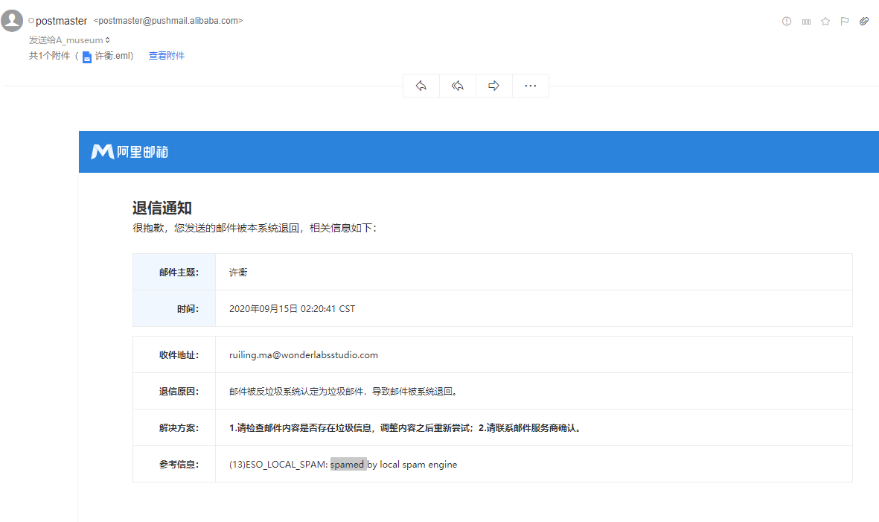The height and width of the screenshot is (522, 879).
Task: Click the recipient ruiling.ma@wonderlabsstudio.com
Action: coord(303,355)
